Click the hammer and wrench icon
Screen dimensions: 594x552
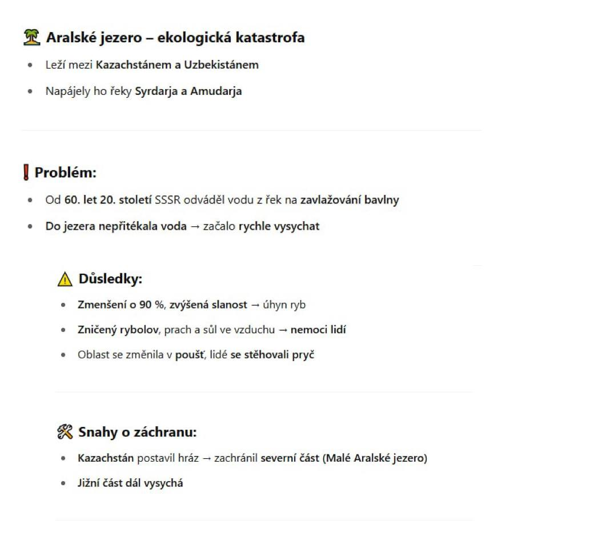coord(65,432)
